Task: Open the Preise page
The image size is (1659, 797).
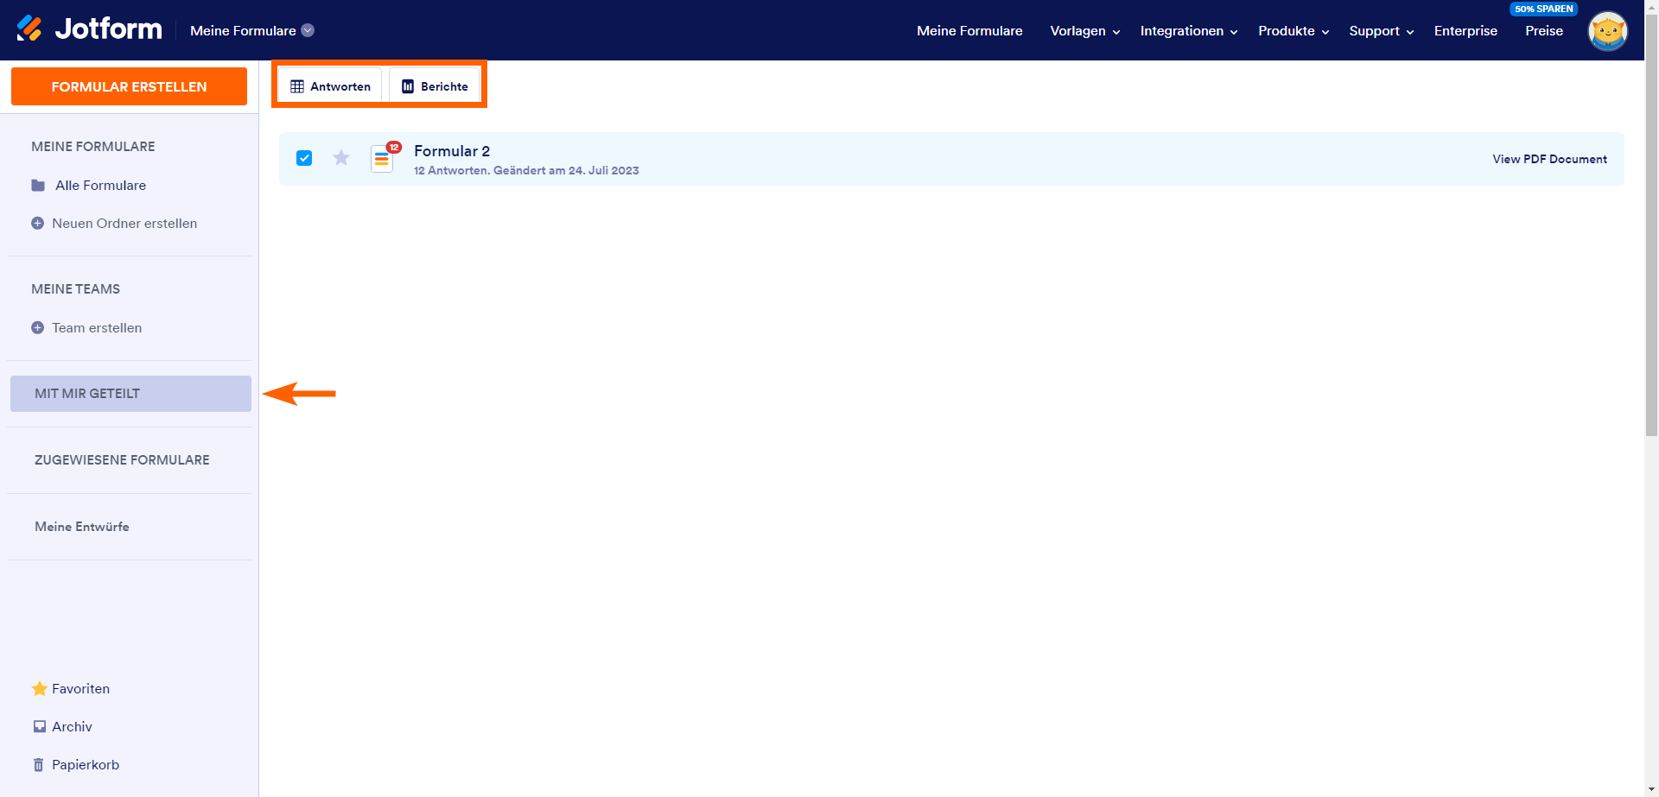Action: (x=1544, y=30)
